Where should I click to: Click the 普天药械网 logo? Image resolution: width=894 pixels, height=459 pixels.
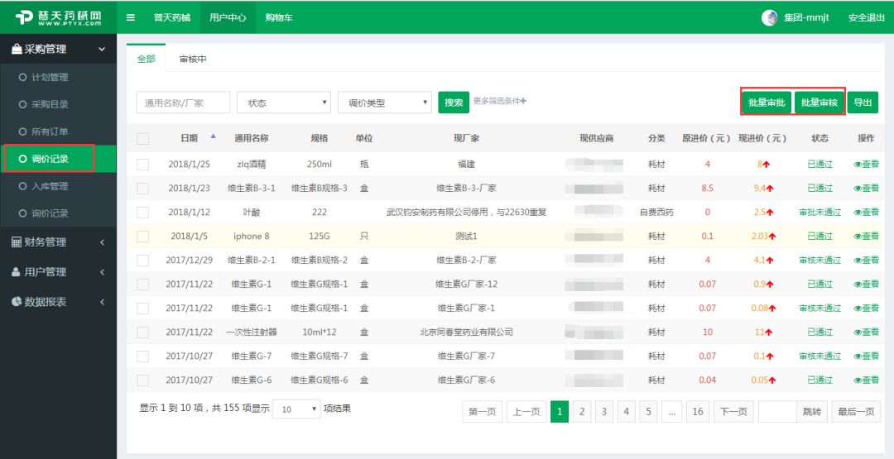[x=59, y=17]
